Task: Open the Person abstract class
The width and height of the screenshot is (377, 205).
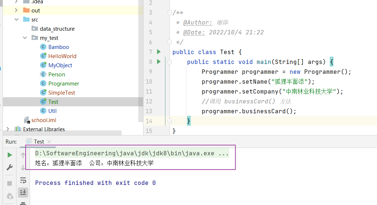Action: 56,75
